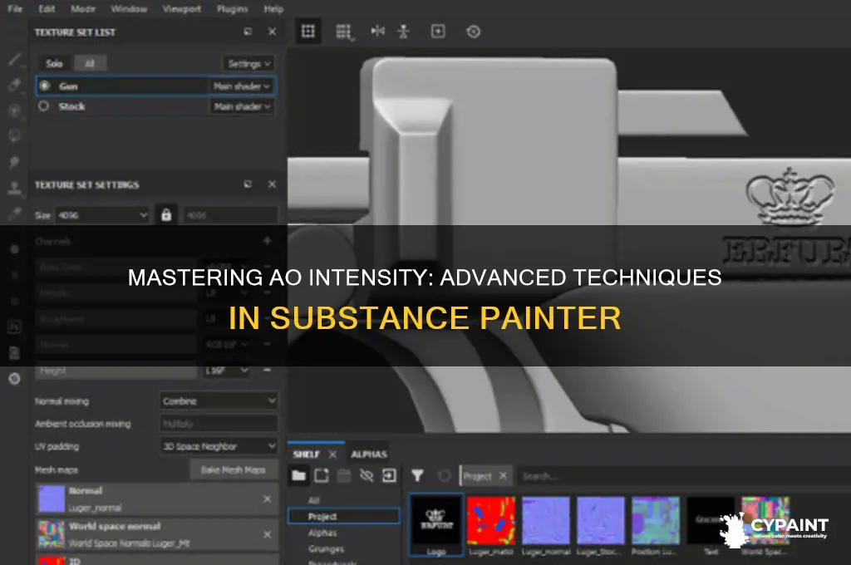Screen dimensions: 851x565
Task: Open the Gun Main shader dropdown
Action: click(242, 86)
